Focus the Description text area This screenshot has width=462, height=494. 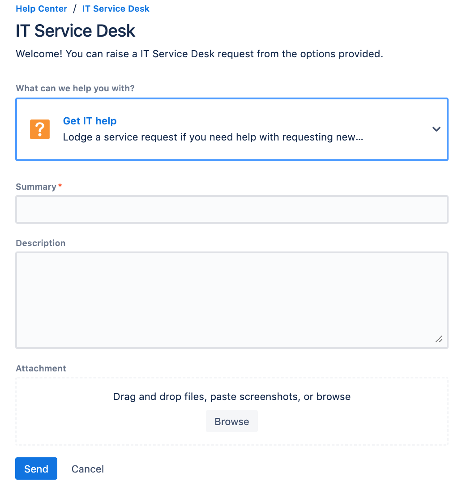click(x=232, y=300)
